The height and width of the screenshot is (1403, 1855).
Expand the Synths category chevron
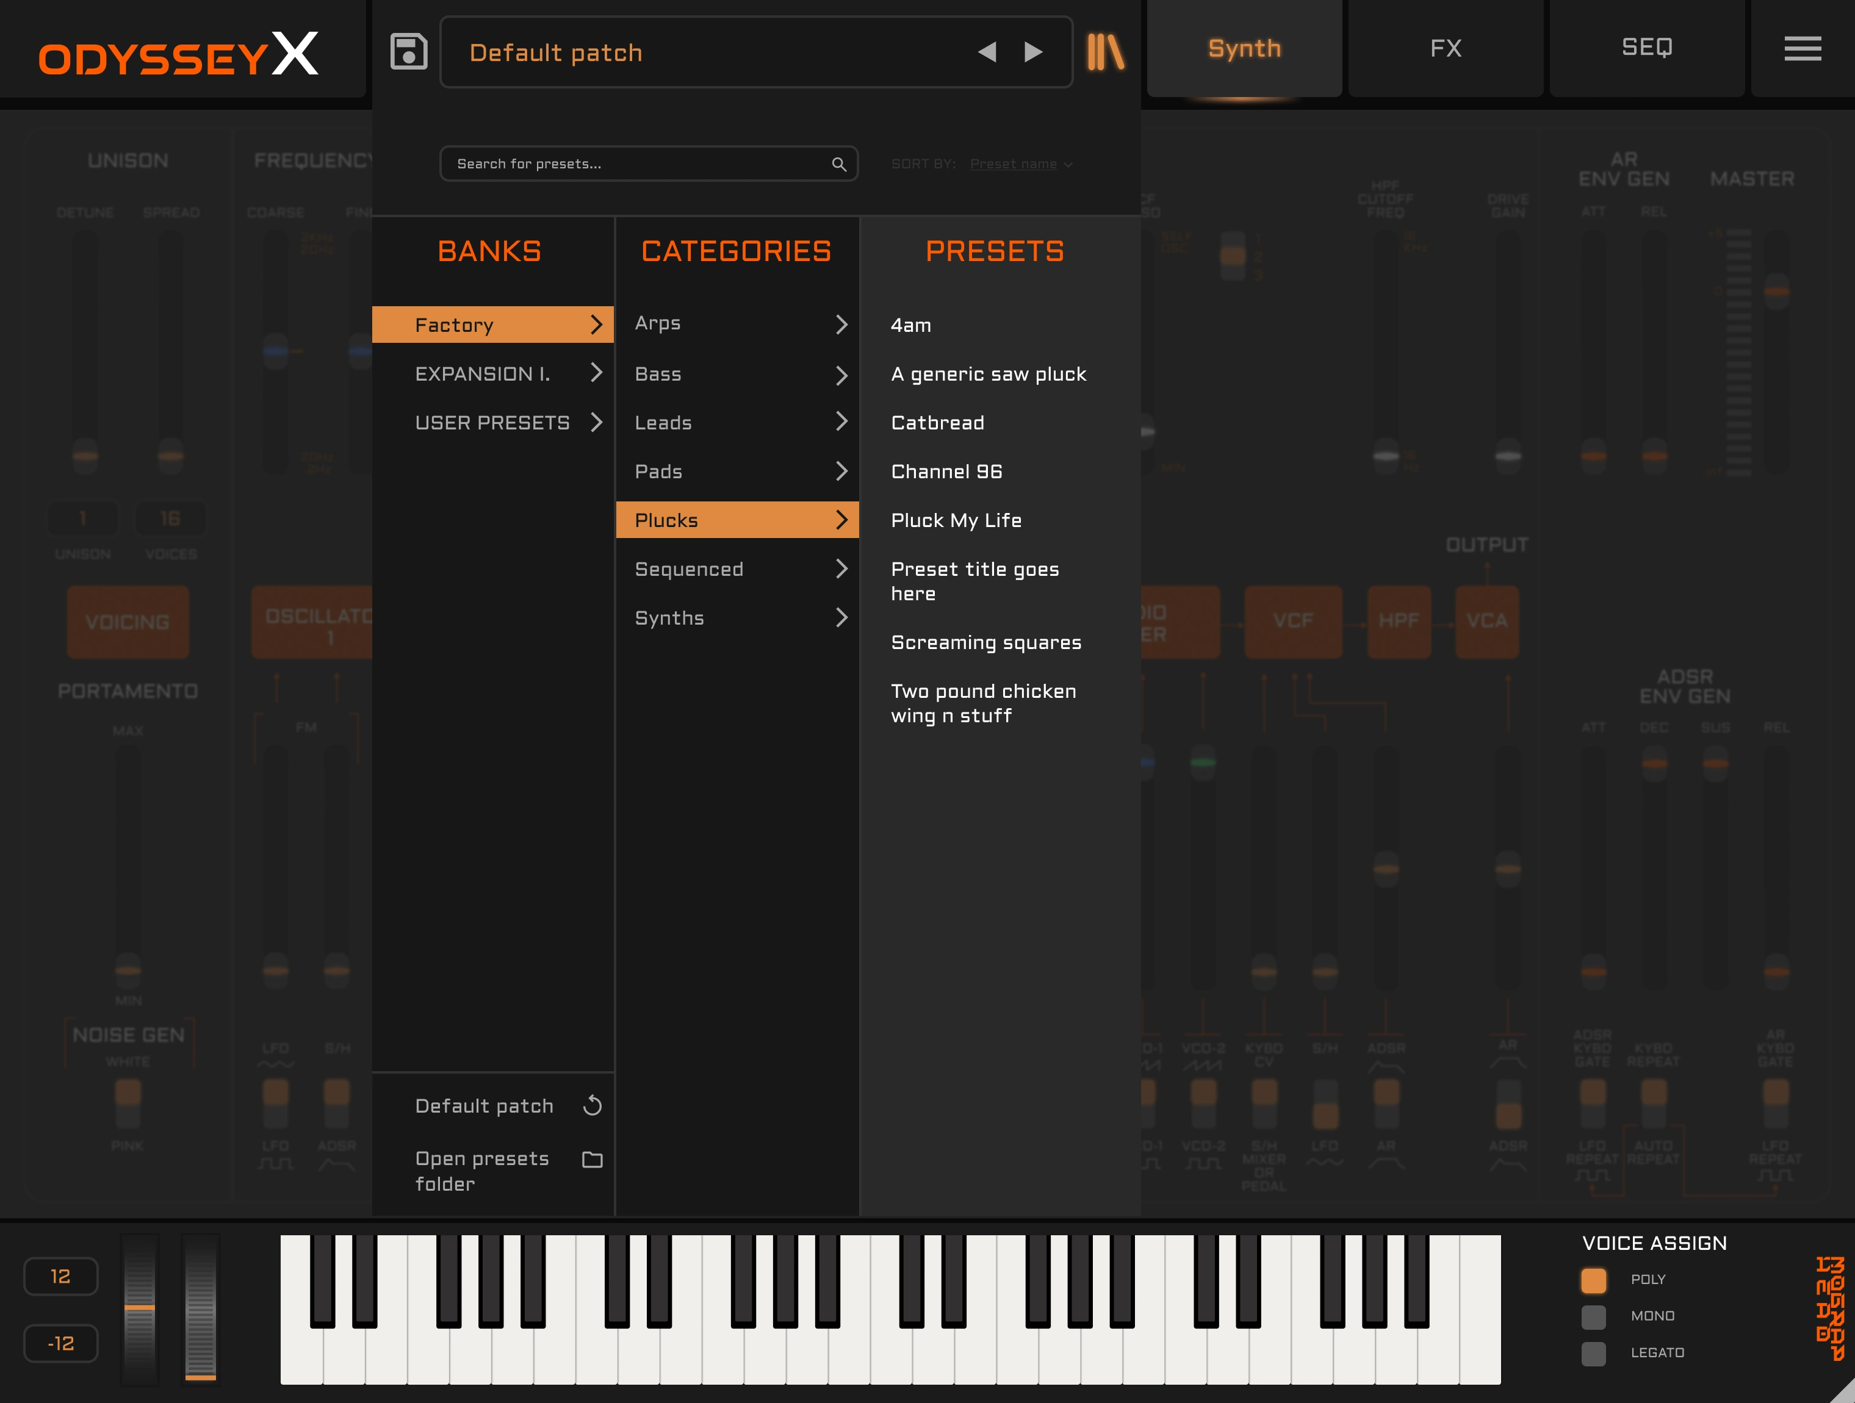[x=841, y=618]
